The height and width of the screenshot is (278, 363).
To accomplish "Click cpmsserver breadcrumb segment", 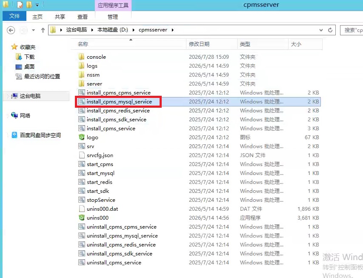I will (x=153, y=30).
